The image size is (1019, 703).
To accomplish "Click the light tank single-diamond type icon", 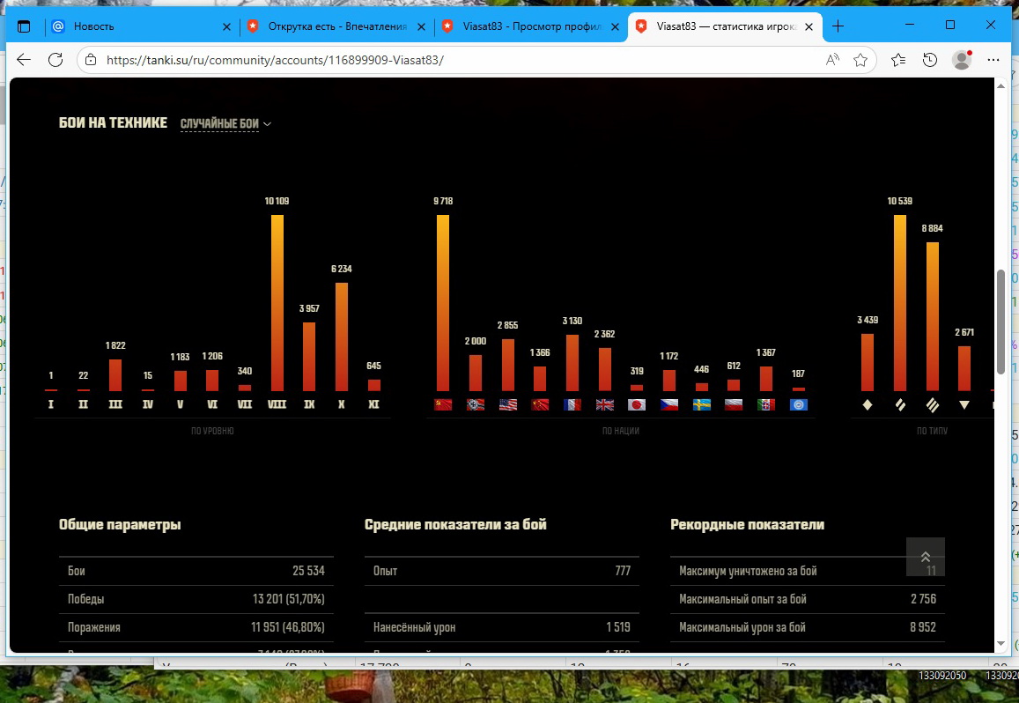I will (868, 405).
